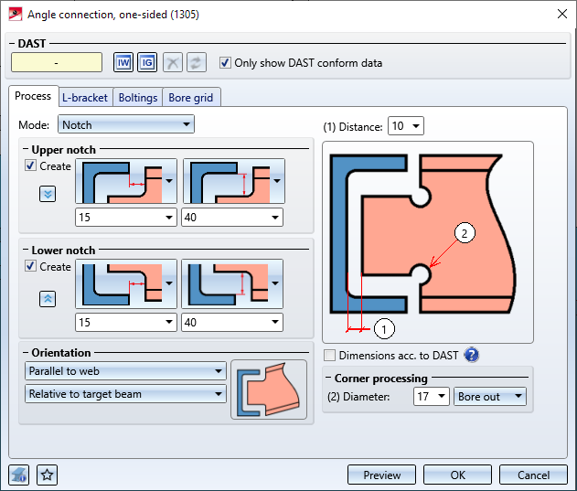Expand the (1) Distance dropdown
Screen dimensions: 577x491
406,126
